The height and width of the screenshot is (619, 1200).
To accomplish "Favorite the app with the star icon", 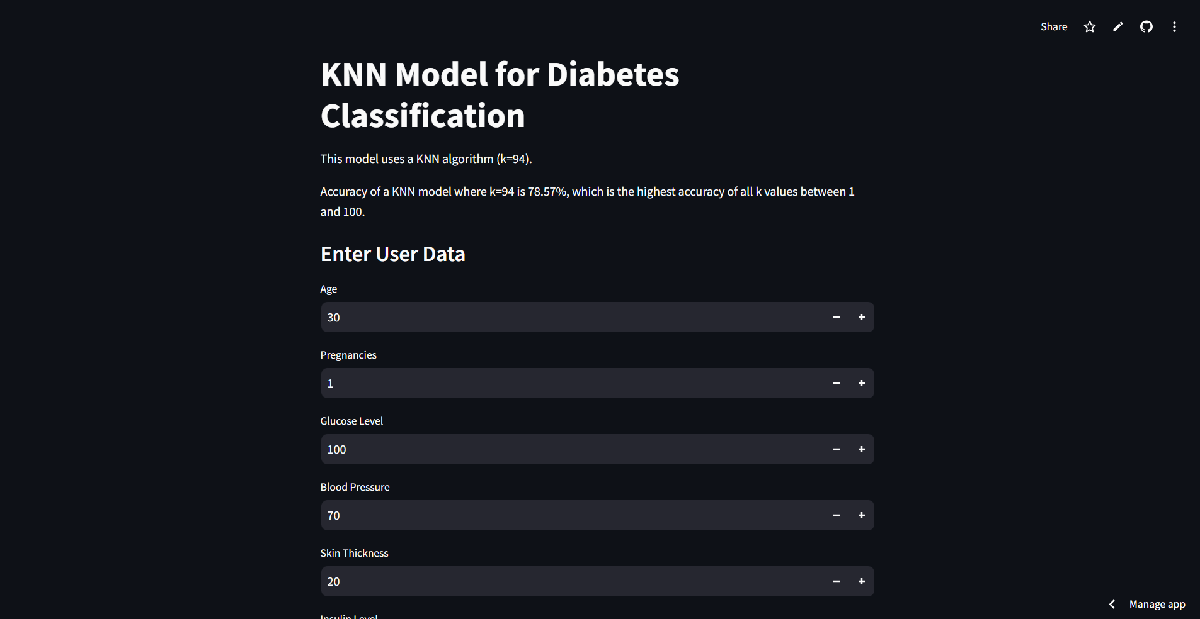I will pyautogui.click(x=1090, y=26).
